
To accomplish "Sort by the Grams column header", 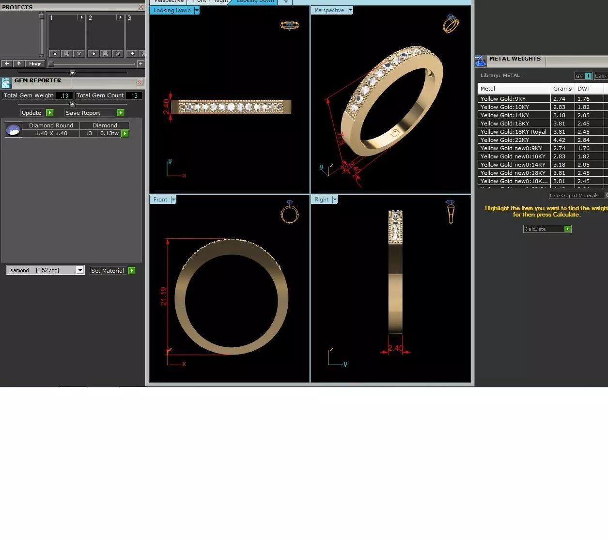I will tap(562, 89).
